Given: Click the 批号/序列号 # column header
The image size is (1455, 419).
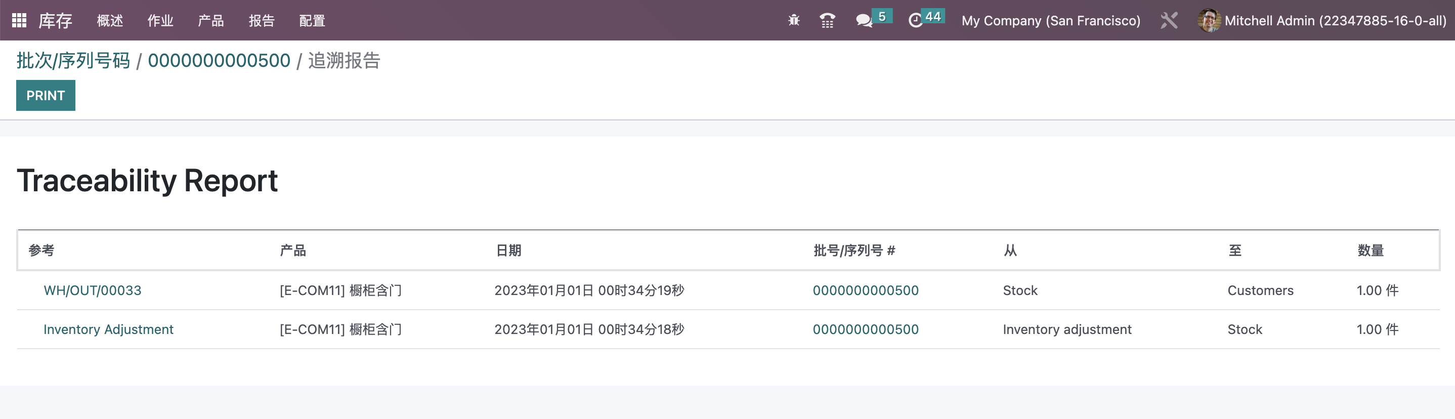Looking at the screenshot, I should [x=854, y=250].
